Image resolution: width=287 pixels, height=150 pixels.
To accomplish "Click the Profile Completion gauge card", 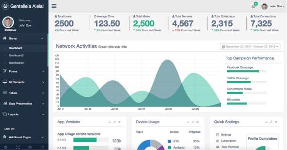I will (x=262, y=142).
